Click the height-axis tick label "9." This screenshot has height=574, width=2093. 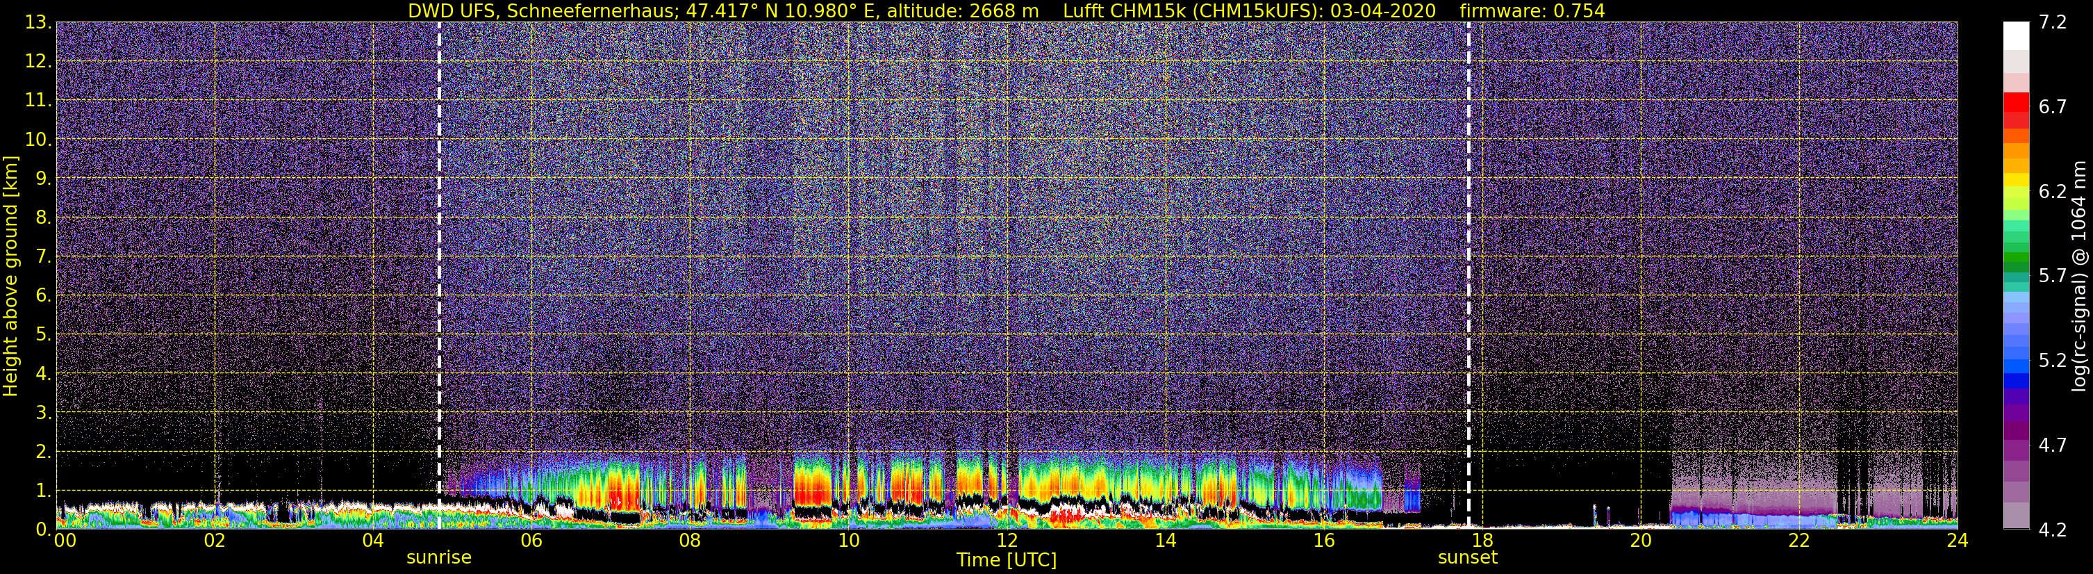point(43,179)
